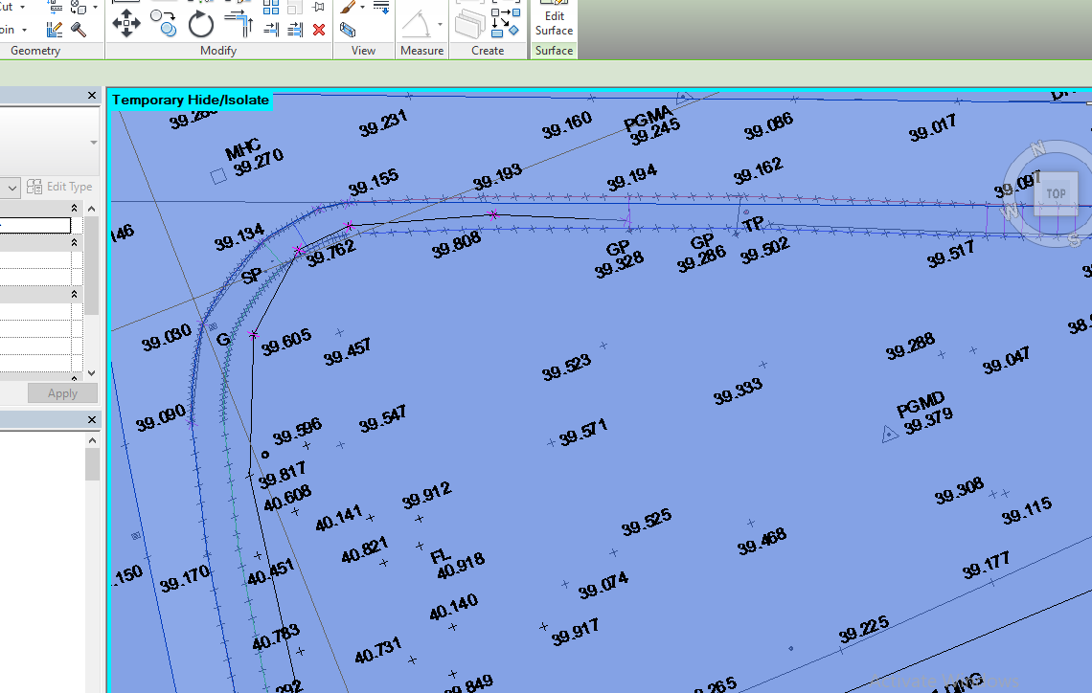Image resolution: width=1092 pixels, height=693 pixels.
Task: Collapse the second property group chevron
Action: [74, 243]
